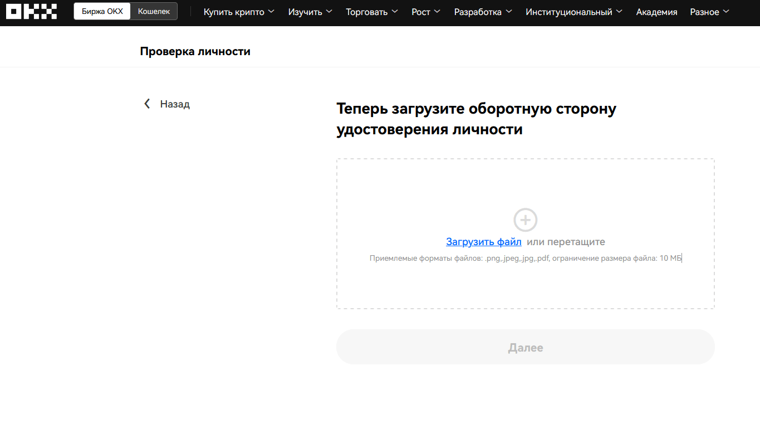This screenshot has width=760, height=429.
Task: Open the Академия page
Action: 656,12
